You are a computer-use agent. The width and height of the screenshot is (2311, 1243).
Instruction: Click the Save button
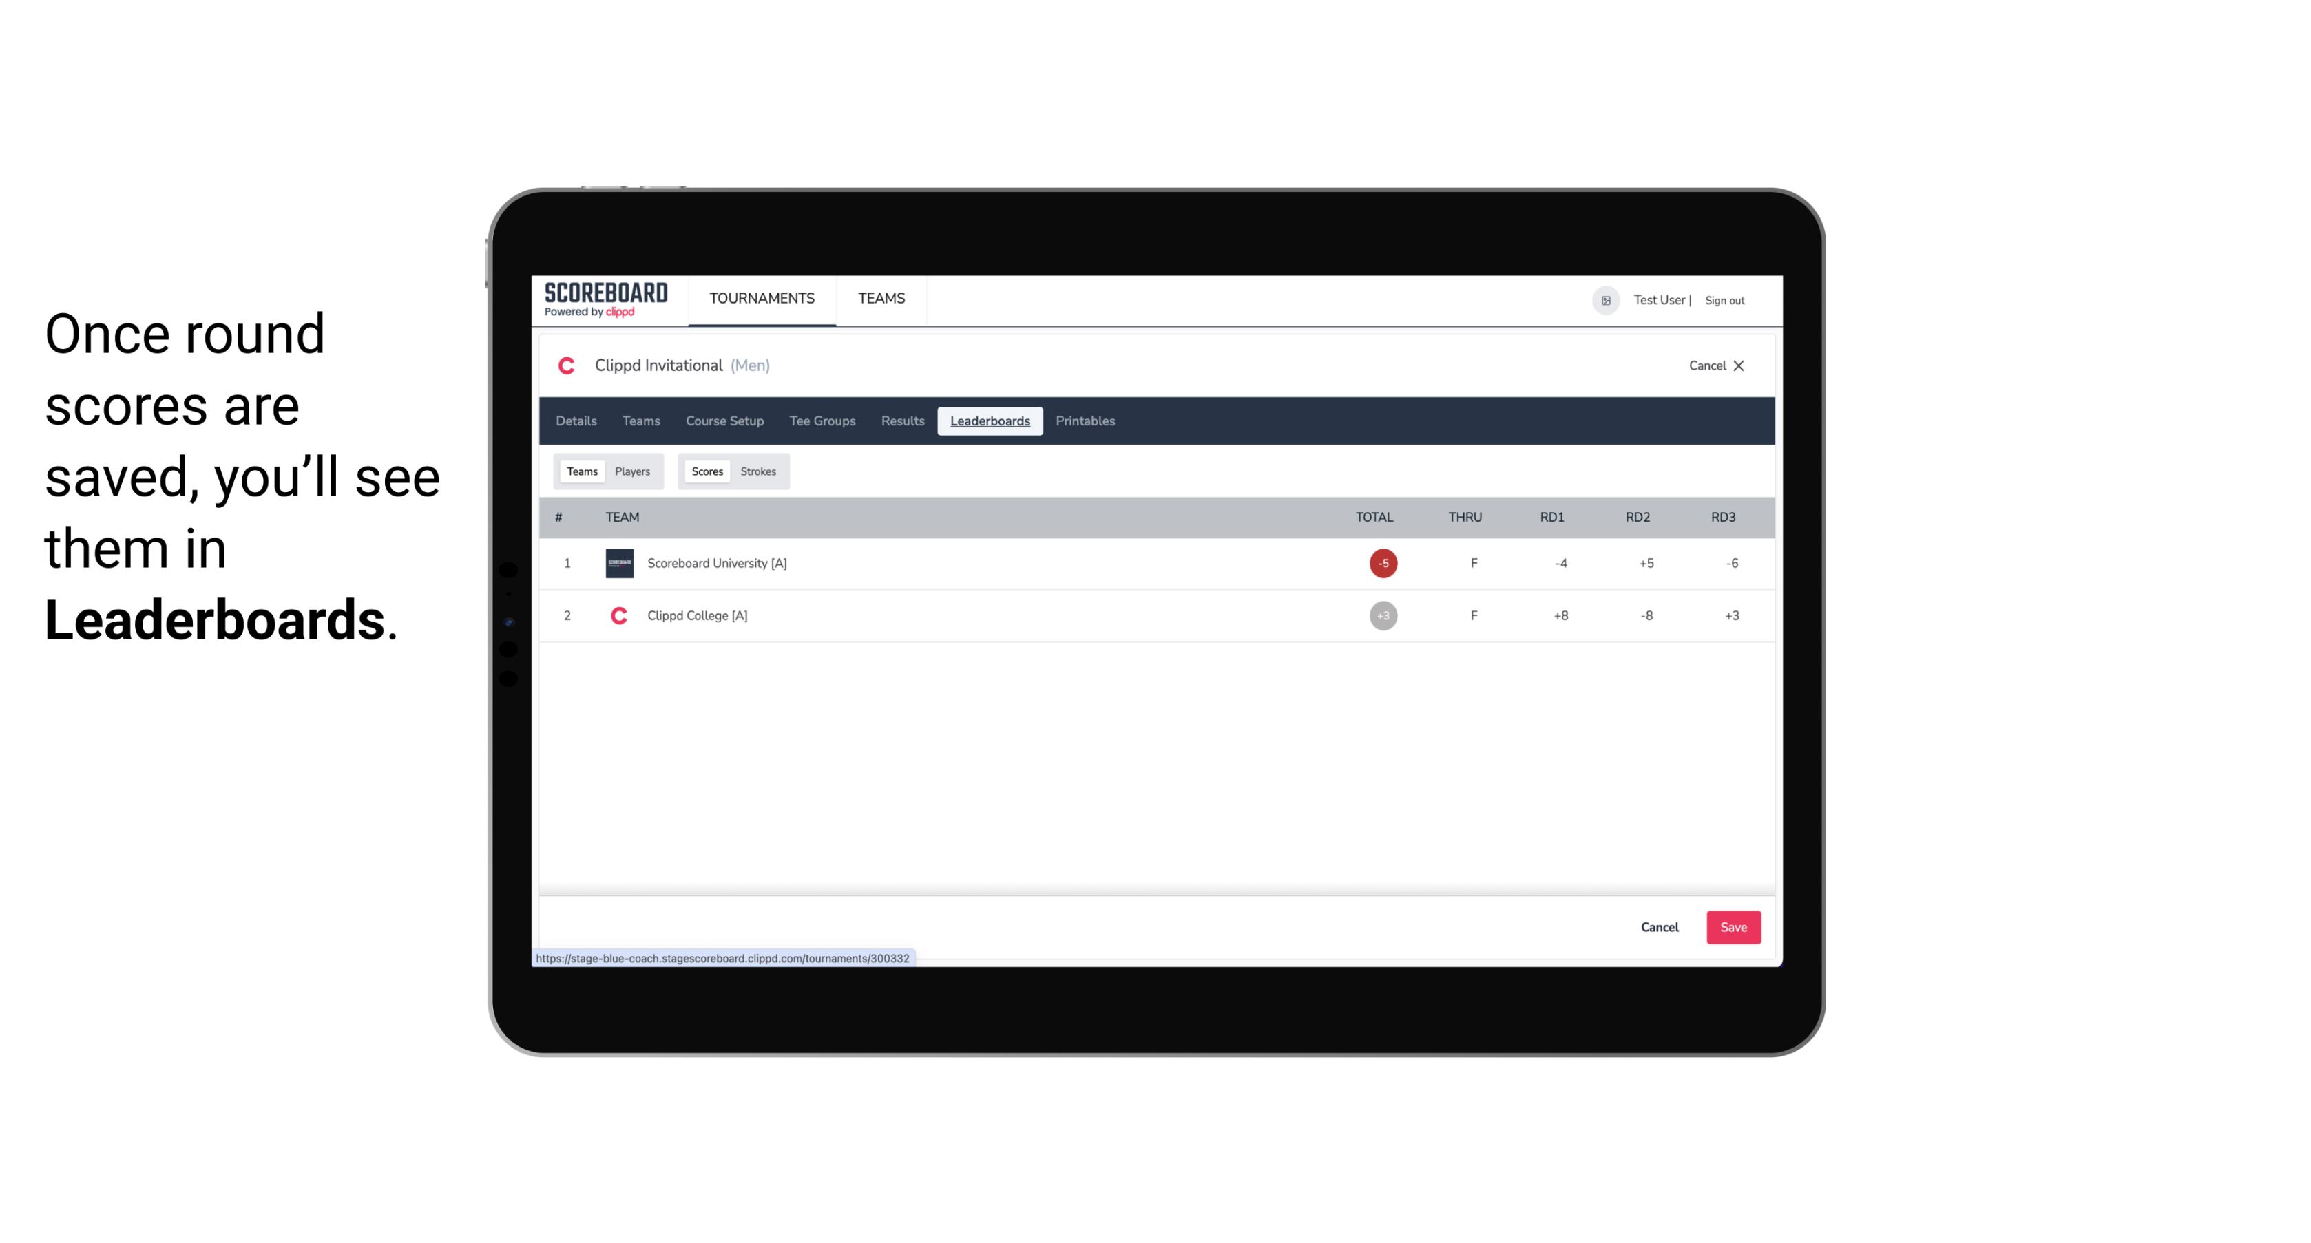coord(1730,926)
